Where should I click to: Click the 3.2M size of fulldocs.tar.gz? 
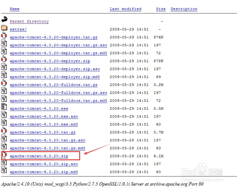pos(158,85)
